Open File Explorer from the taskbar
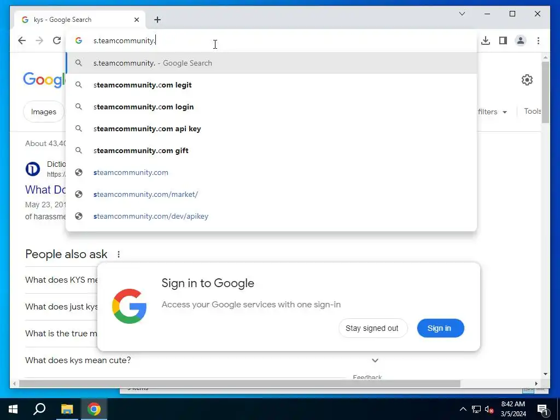The height and width of the screenshot is (420, 560). 67,409
